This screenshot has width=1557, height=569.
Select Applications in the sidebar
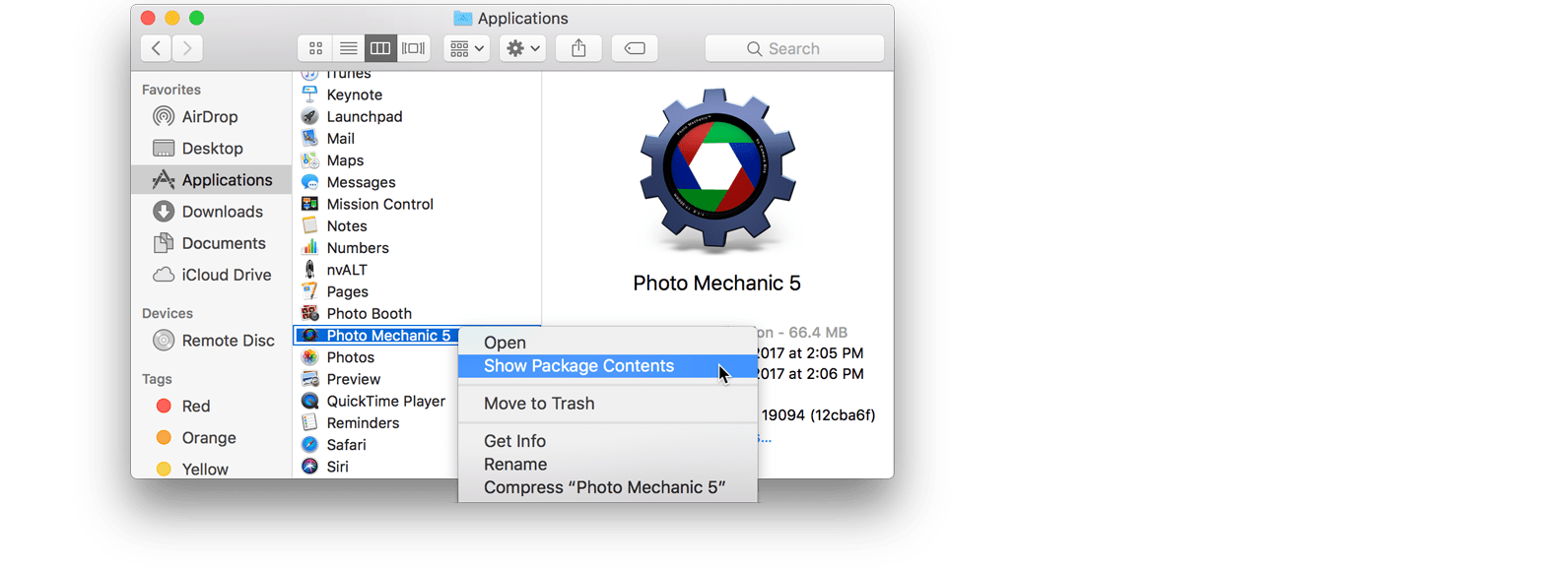click(x=211, y=179)
